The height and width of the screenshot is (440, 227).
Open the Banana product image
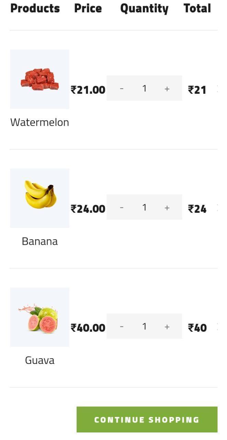[x=39, y=198]
